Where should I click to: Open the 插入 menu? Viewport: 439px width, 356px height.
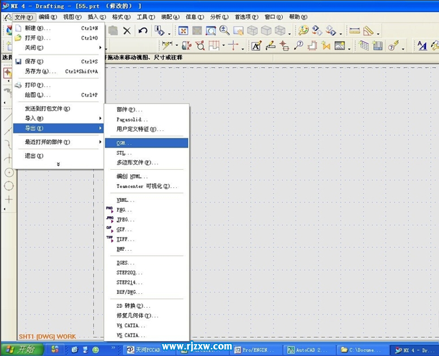point(97,17)
